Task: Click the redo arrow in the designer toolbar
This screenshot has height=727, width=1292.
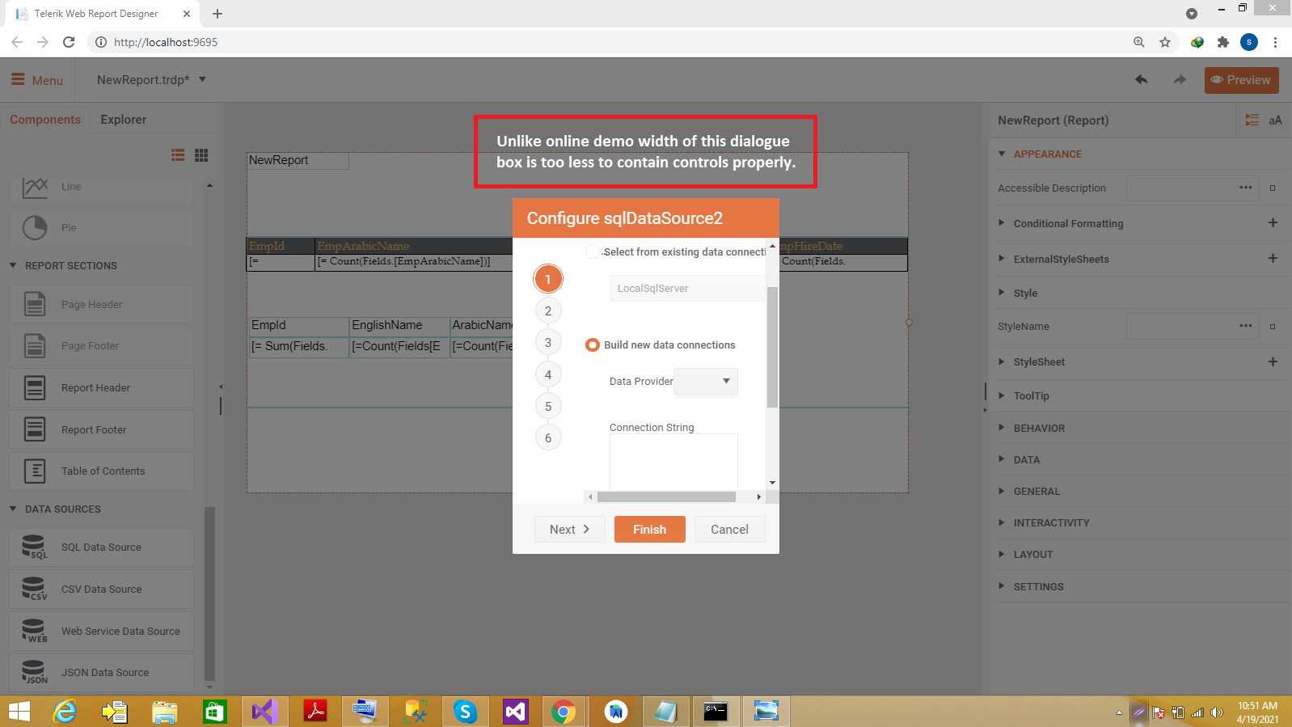Action: tap(1180, 79)
